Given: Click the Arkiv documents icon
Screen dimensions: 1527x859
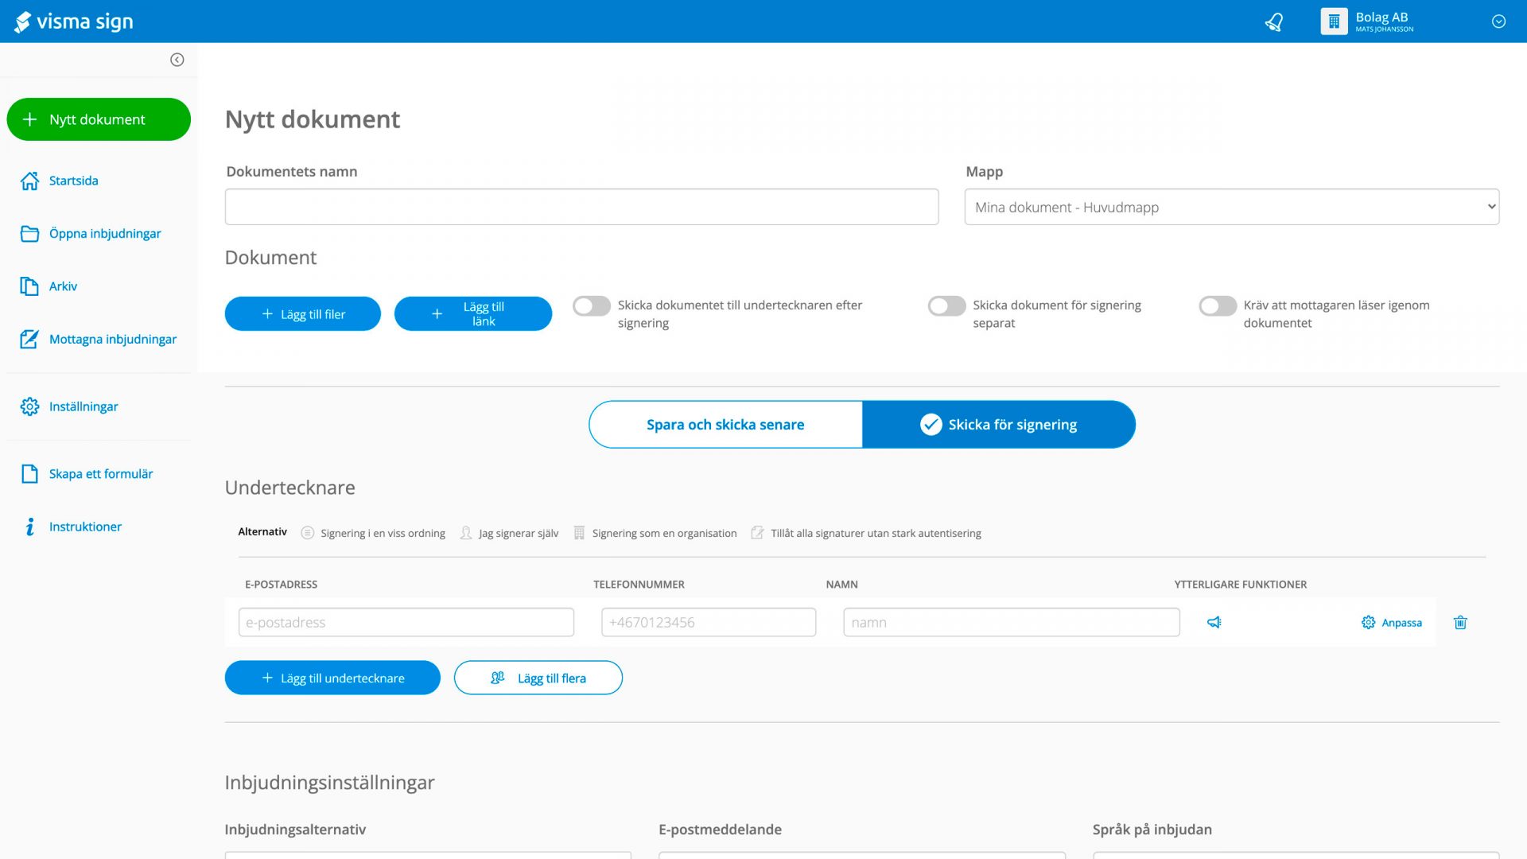Looking at the screenshot, I should click(x=29, y=286).
